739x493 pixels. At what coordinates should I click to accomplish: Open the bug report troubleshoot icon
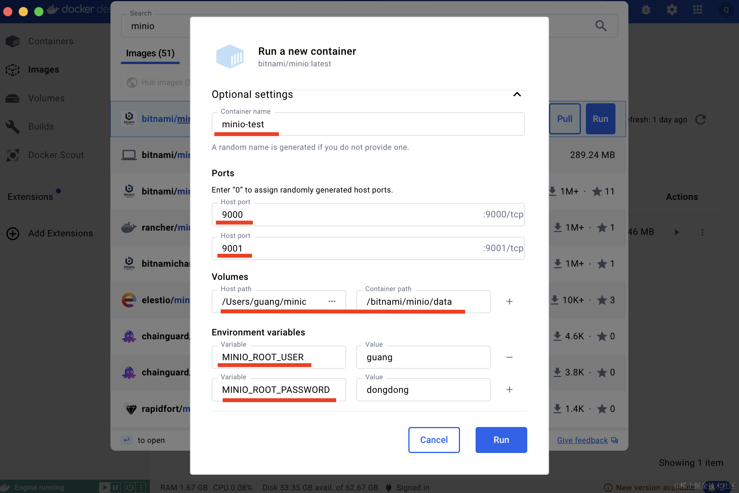click(646, 10)
